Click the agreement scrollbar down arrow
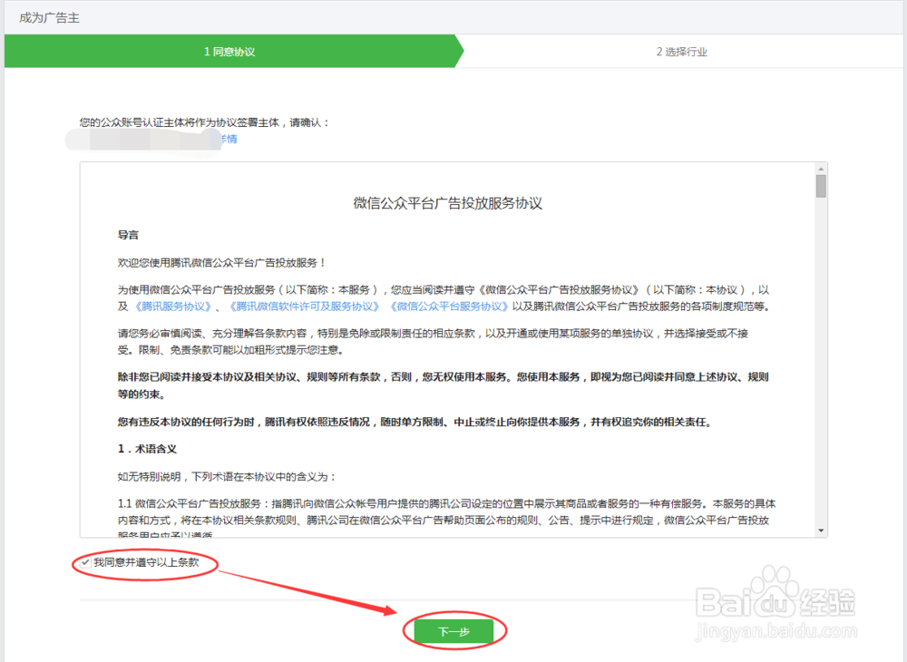907x662 pixels. pos(821,531)
